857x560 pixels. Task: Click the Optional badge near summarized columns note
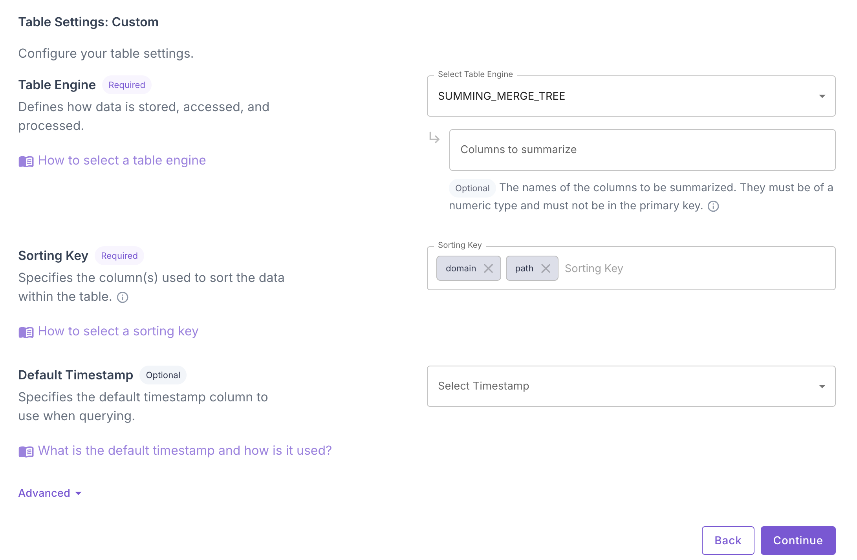[x=472, y=188]
